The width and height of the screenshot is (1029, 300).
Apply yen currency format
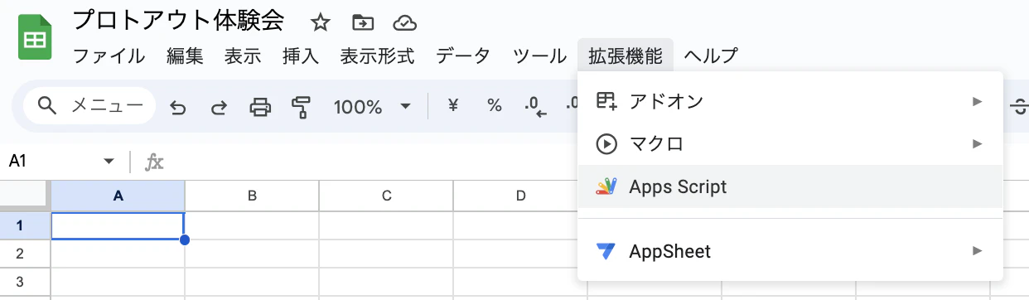pyautogui.click(x=453, y=105)
